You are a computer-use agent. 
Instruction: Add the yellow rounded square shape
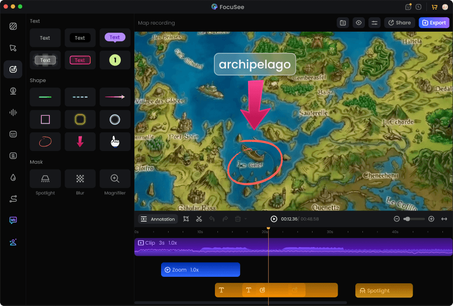(80, 119)
